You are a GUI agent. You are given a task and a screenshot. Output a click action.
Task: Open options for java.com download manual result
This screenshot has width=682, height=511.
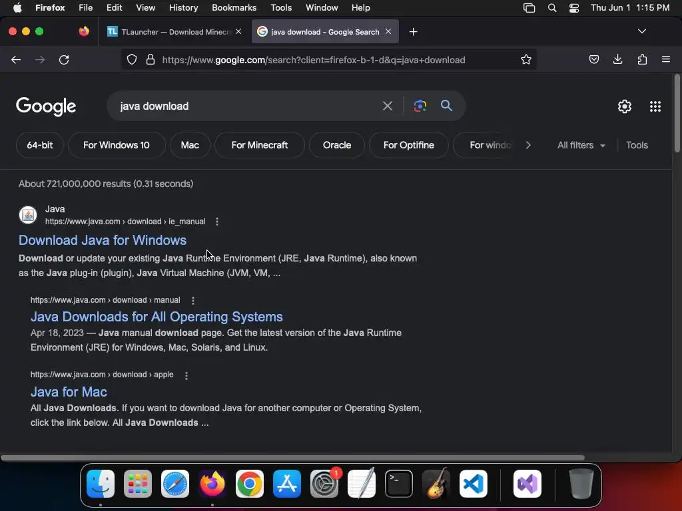tap(193, 300)
